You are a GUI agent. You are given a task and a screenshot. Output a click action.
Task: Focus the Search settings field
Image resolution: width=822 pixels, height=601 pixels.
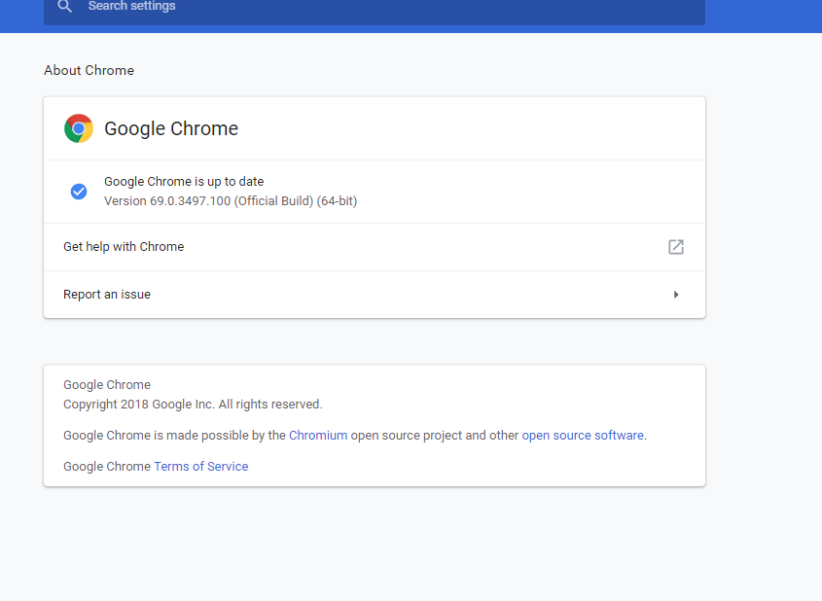(375, 8)
